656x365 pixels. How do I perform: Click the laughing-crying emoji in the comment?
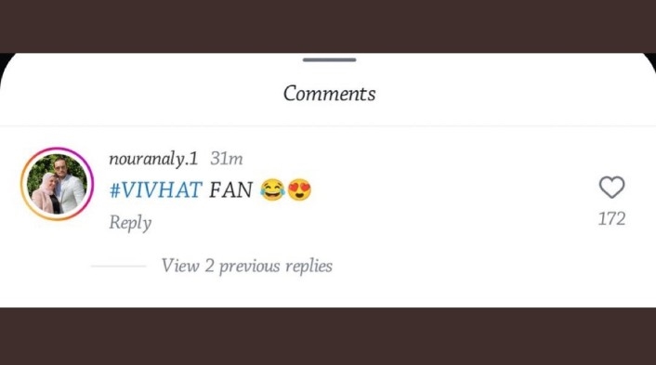(x=272, y=189)
